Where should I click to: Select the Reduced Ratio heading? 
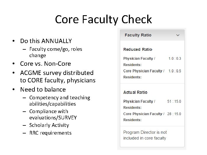pyautogui.click(x=137, y=50)
